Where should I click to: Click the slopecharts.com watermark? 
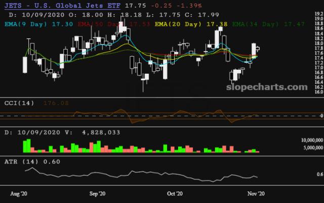point(265,87)
